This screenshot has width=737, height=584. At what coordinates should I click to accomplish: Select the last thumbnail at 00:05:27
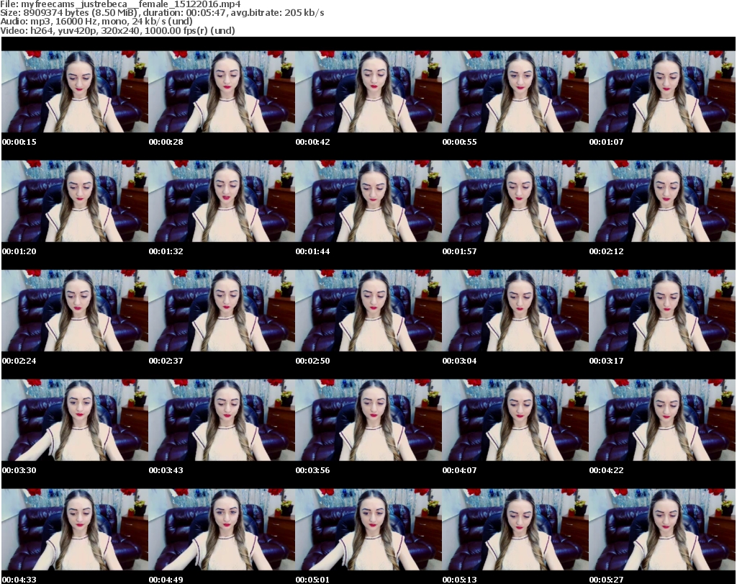[x=662, y=529]
